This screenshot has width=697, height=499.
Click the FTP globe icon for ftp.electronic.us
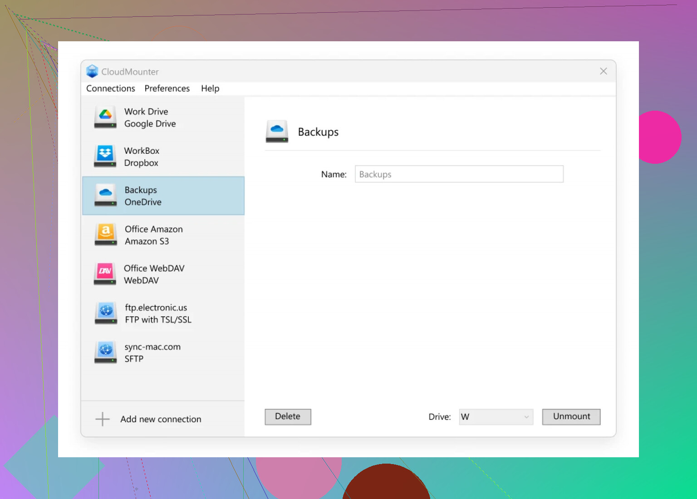[x=106, y=313]
